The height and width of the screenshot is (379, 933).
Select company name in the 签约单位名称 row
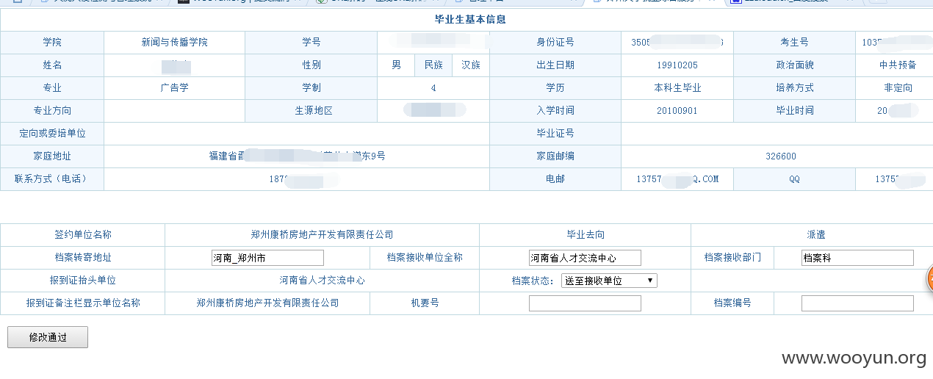click(x=322, y=235)
